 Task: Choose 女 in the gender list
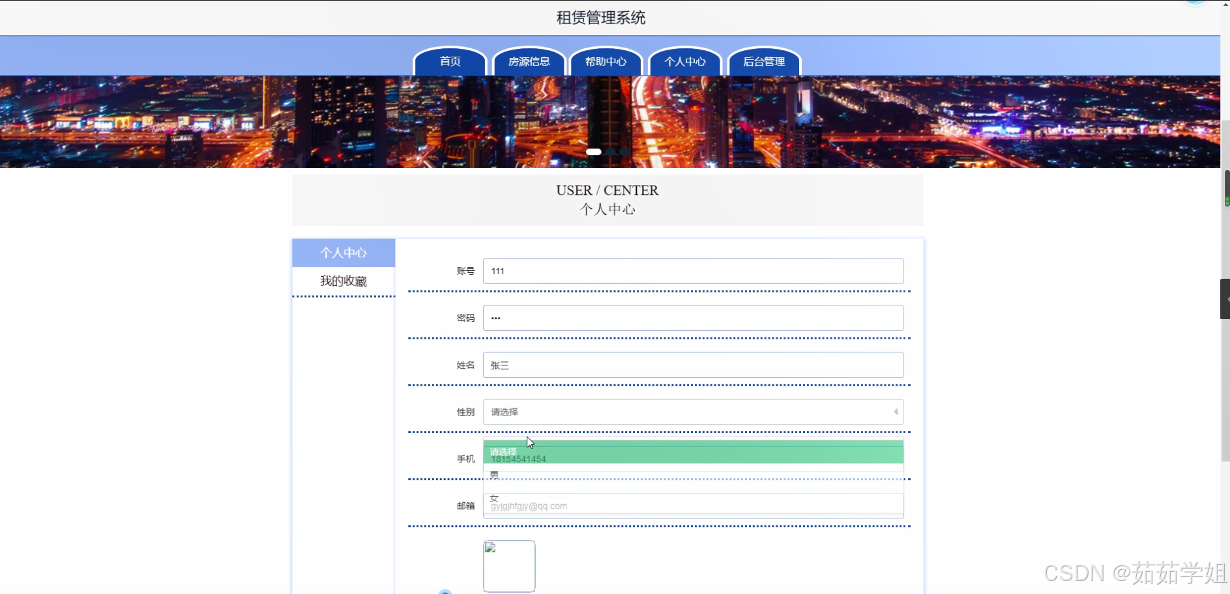(693, 498)
